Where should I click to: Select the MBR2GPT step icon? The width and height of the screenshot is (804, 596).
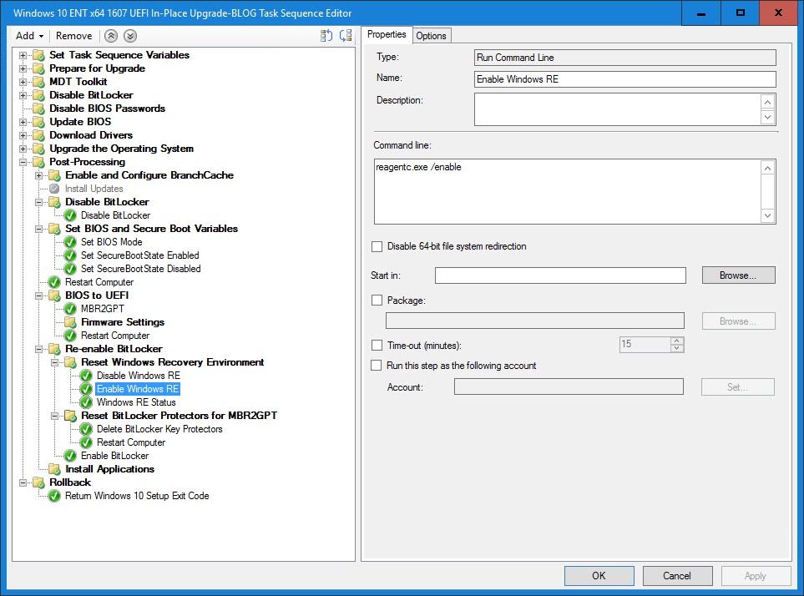coord(70,309)
